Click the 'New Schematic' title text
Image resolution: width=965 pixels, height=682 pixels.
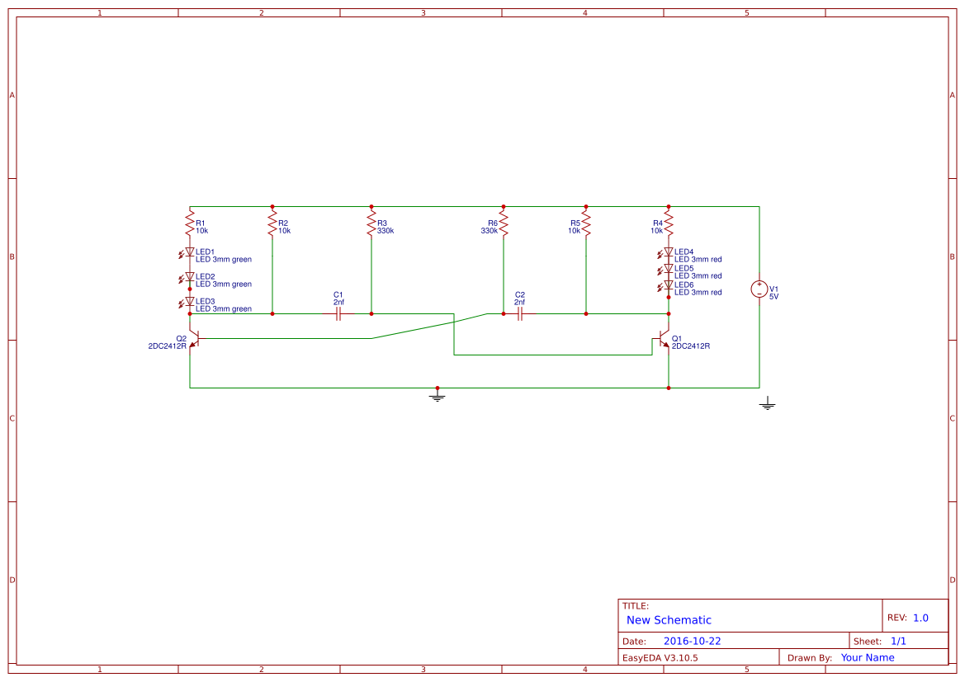[x=669, y=620]
